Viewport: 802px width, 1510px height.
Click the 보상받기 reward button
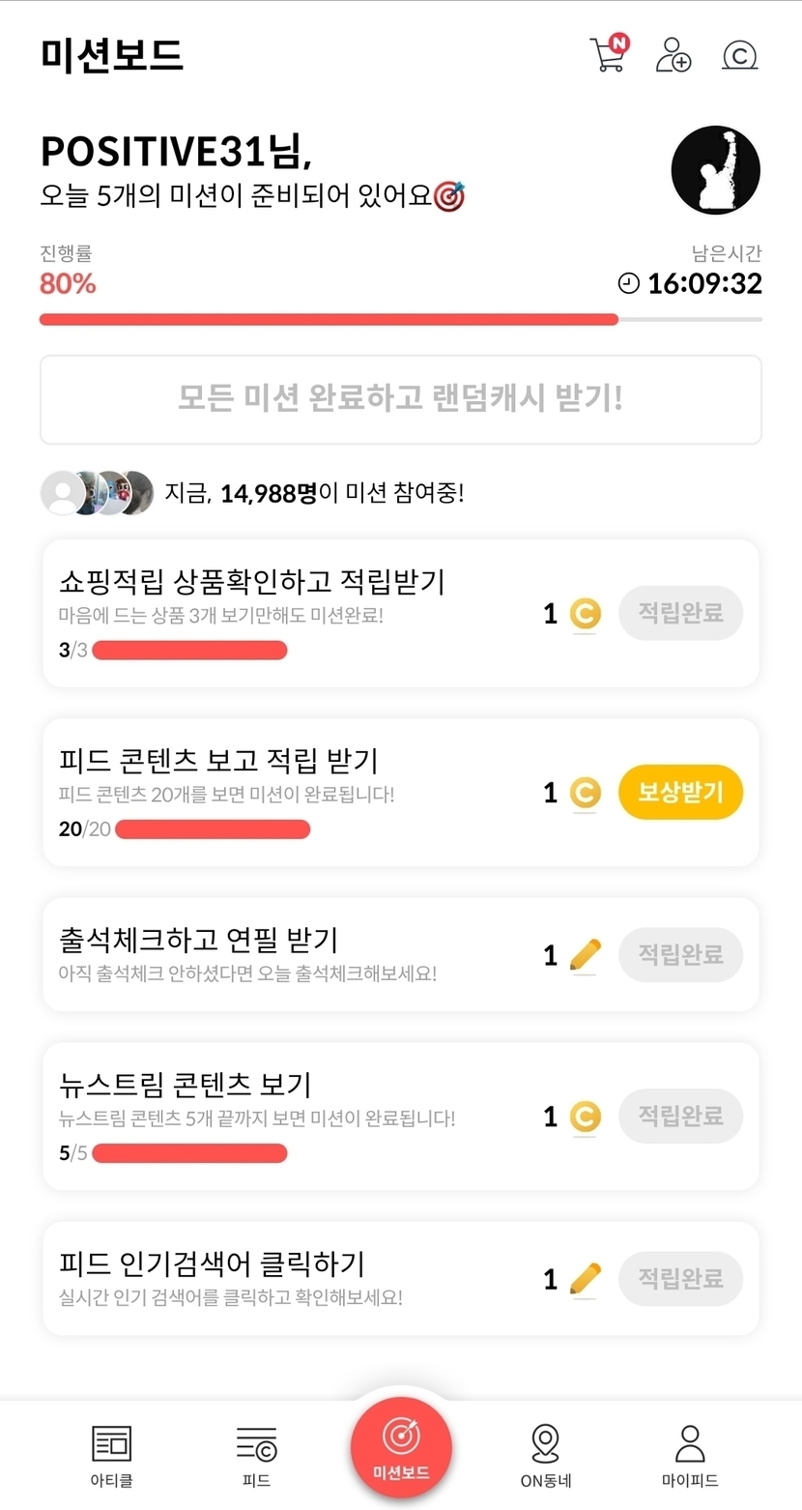pyautogui.click(x=680, y=793)
